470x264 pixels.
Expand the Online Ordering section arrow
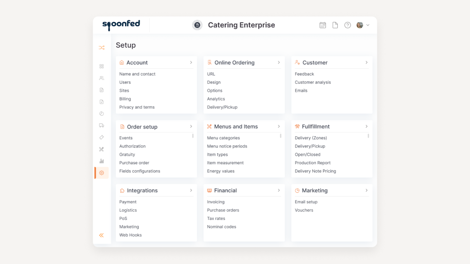[x=279, y=63]
